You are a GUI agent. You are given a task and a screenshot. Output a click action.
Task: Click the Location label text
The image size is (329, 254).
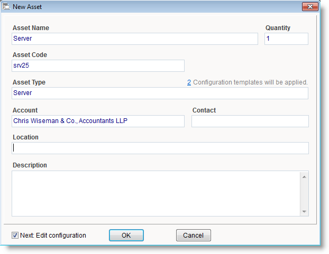pos(25,137)
